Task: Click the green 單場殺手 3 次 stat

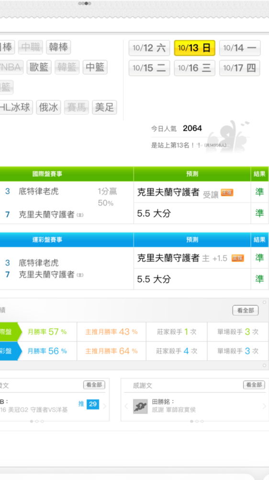Action: [x=238, y=332]
